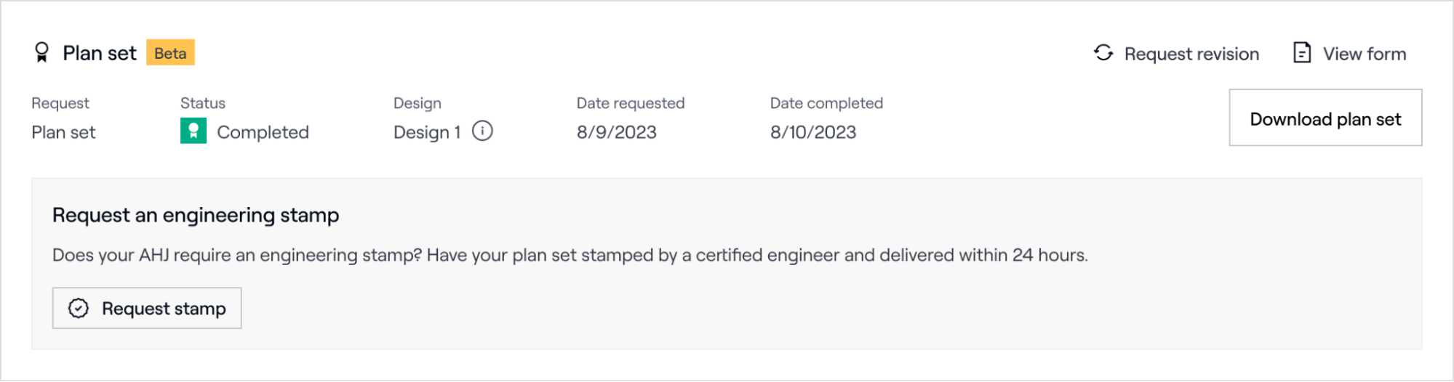This screenshot has height=382, width=1454.
Task: Click the green Completed status badge icon
Action: click(193, 131)
